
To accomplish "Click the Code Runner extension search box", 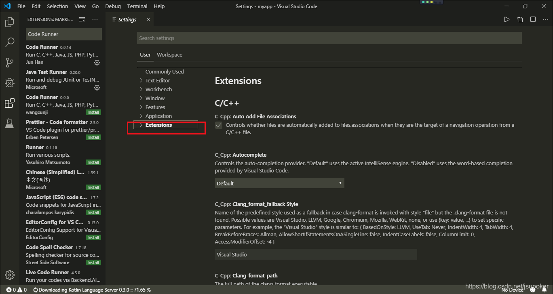I will tap(63, 34).
